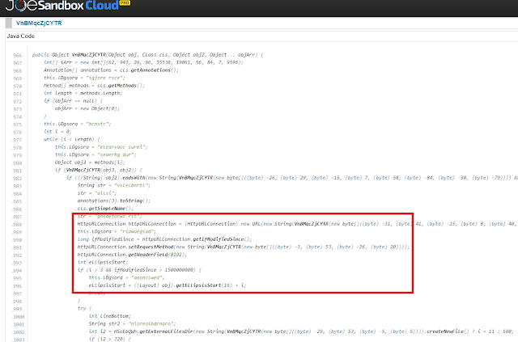Click the annotations[3].toString() line
Viewport: 518px width, 342px height.
pos(114,201)
